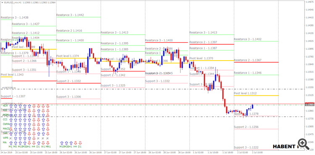Click the '2 Jul 10:00' label on the time axis
This screenshot has height=155, width=315.
pos(257,152)
